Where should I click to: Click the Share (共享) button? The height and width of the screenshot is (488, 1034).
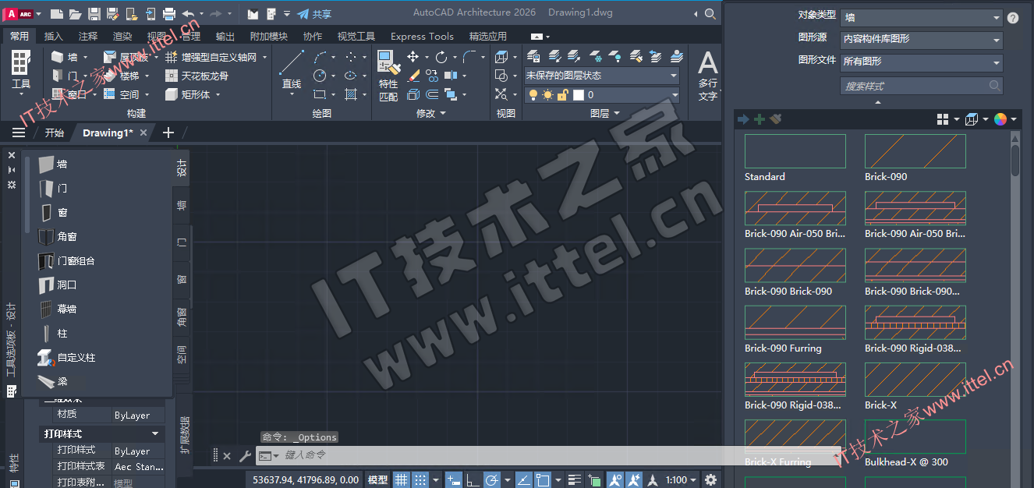(x=315, y=14)
